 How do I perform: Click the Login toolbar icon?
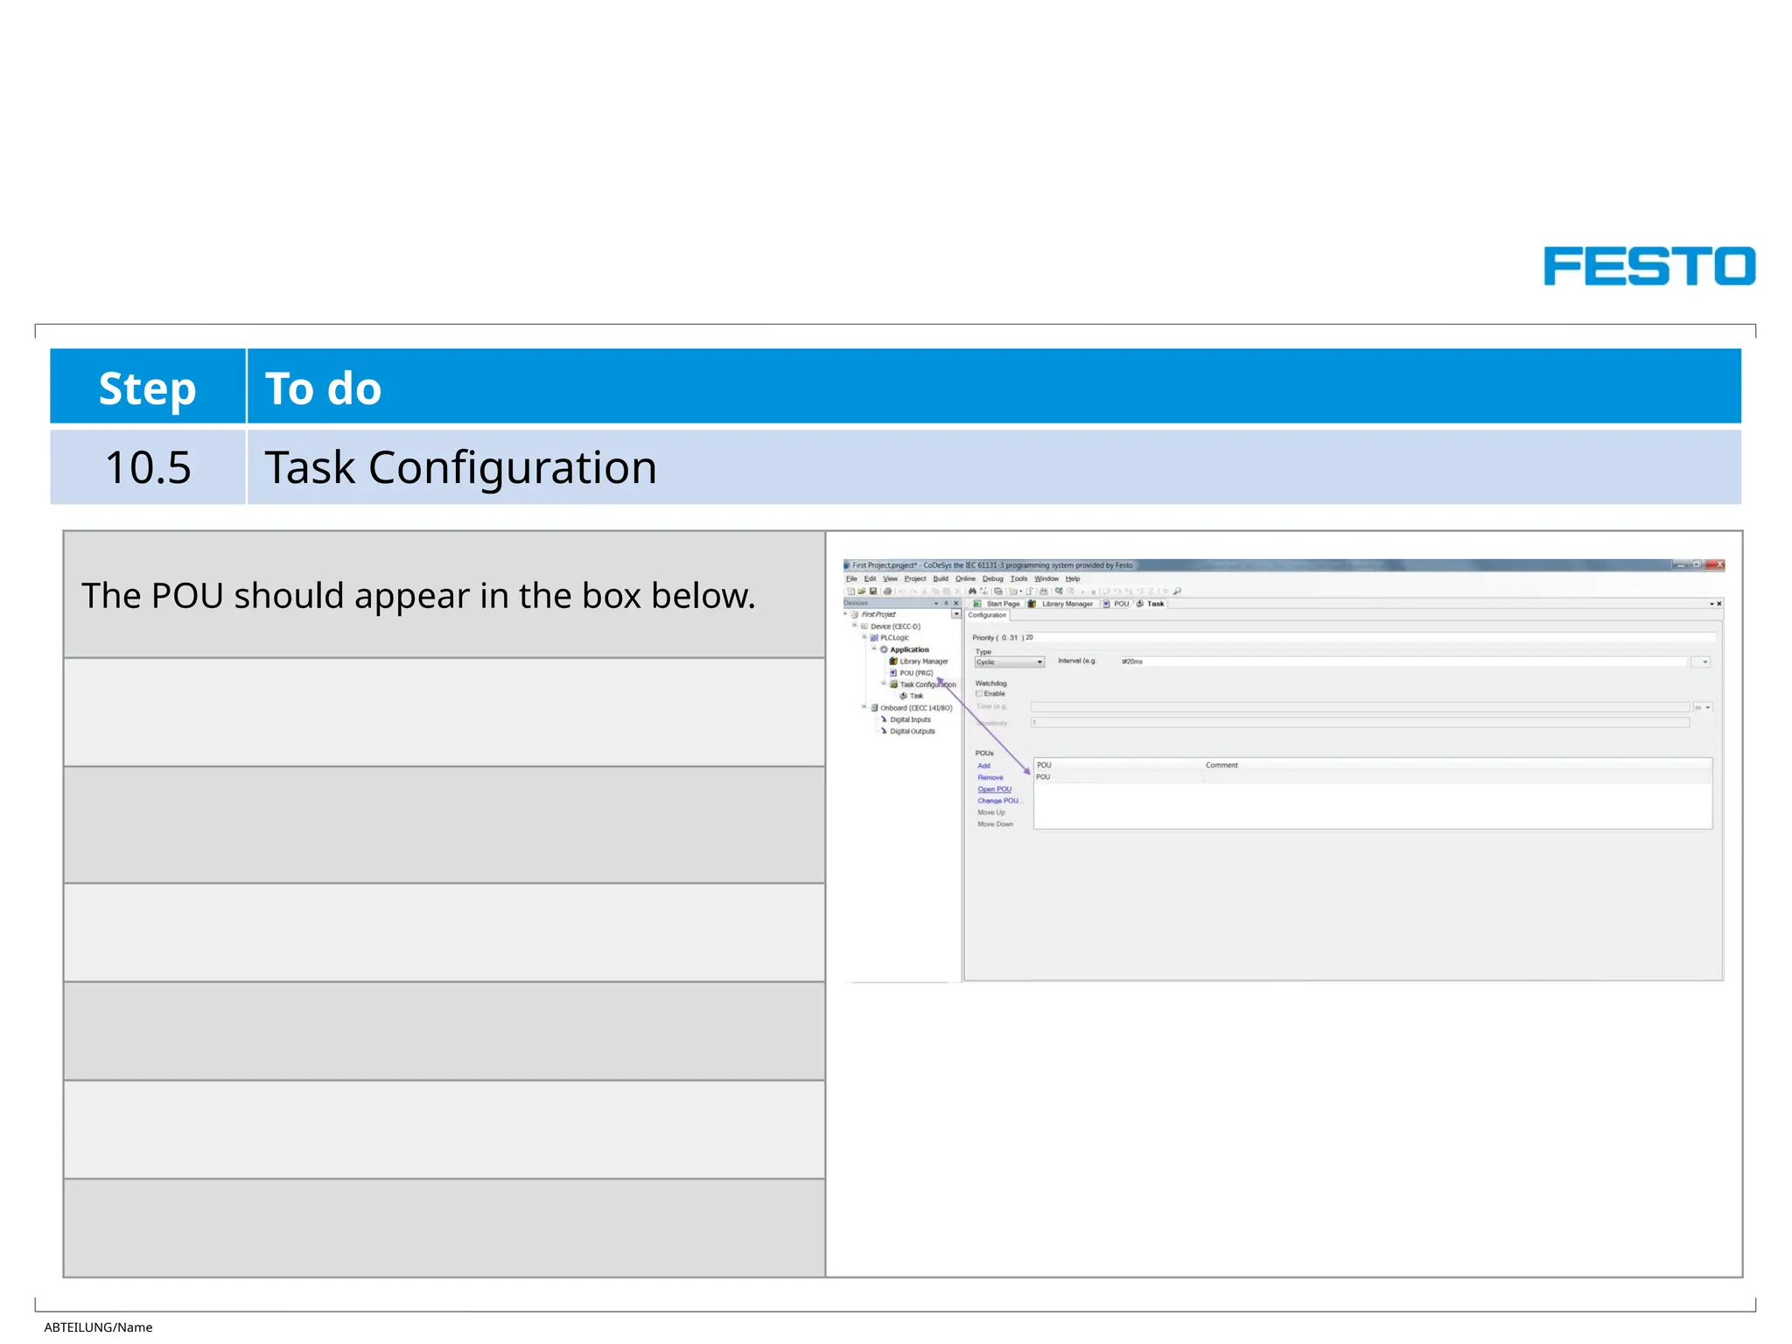click(x=1059, y=591)
